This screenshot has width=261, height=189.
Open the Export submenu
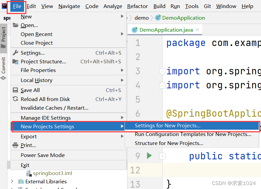[68, 136]
